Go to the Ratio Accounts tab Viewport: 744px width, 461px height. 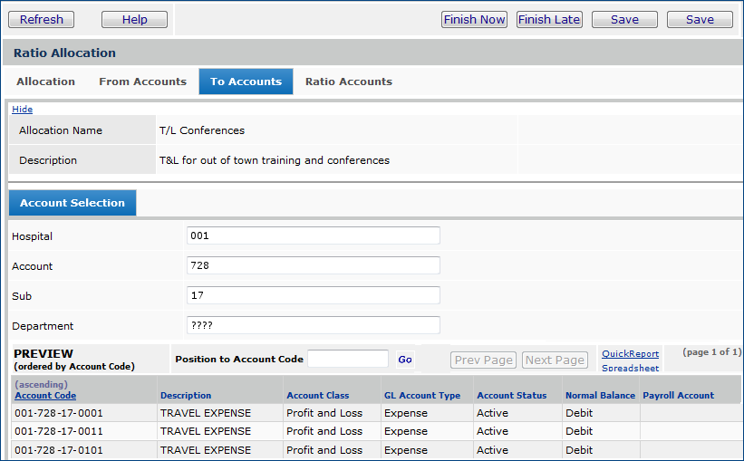[348, 82]
